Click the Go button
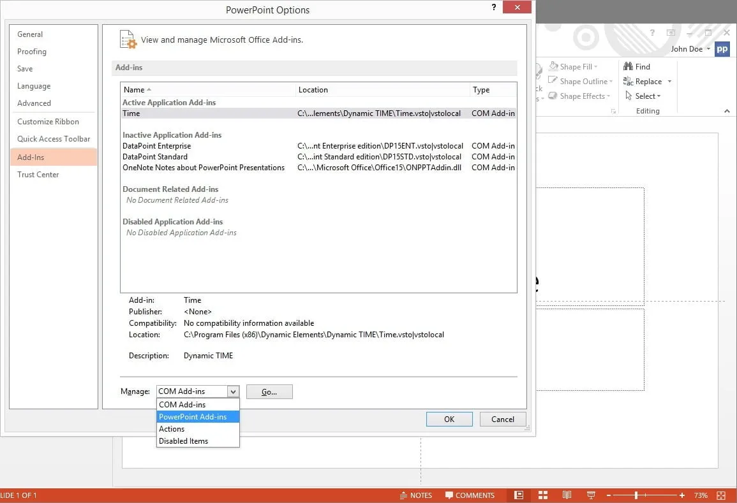Image resolution: width=737 pixels, height=503 pixels. click(x=269, y=391)
